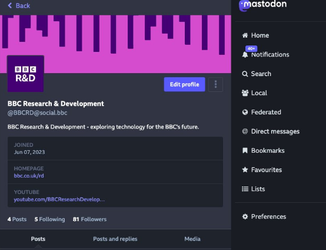Click the BBC R&D avatar image

point(25,74)
